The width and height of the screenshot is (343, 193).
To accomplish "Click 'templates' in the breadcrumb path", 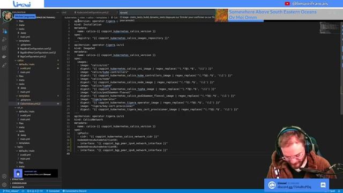I will point(102,18).
